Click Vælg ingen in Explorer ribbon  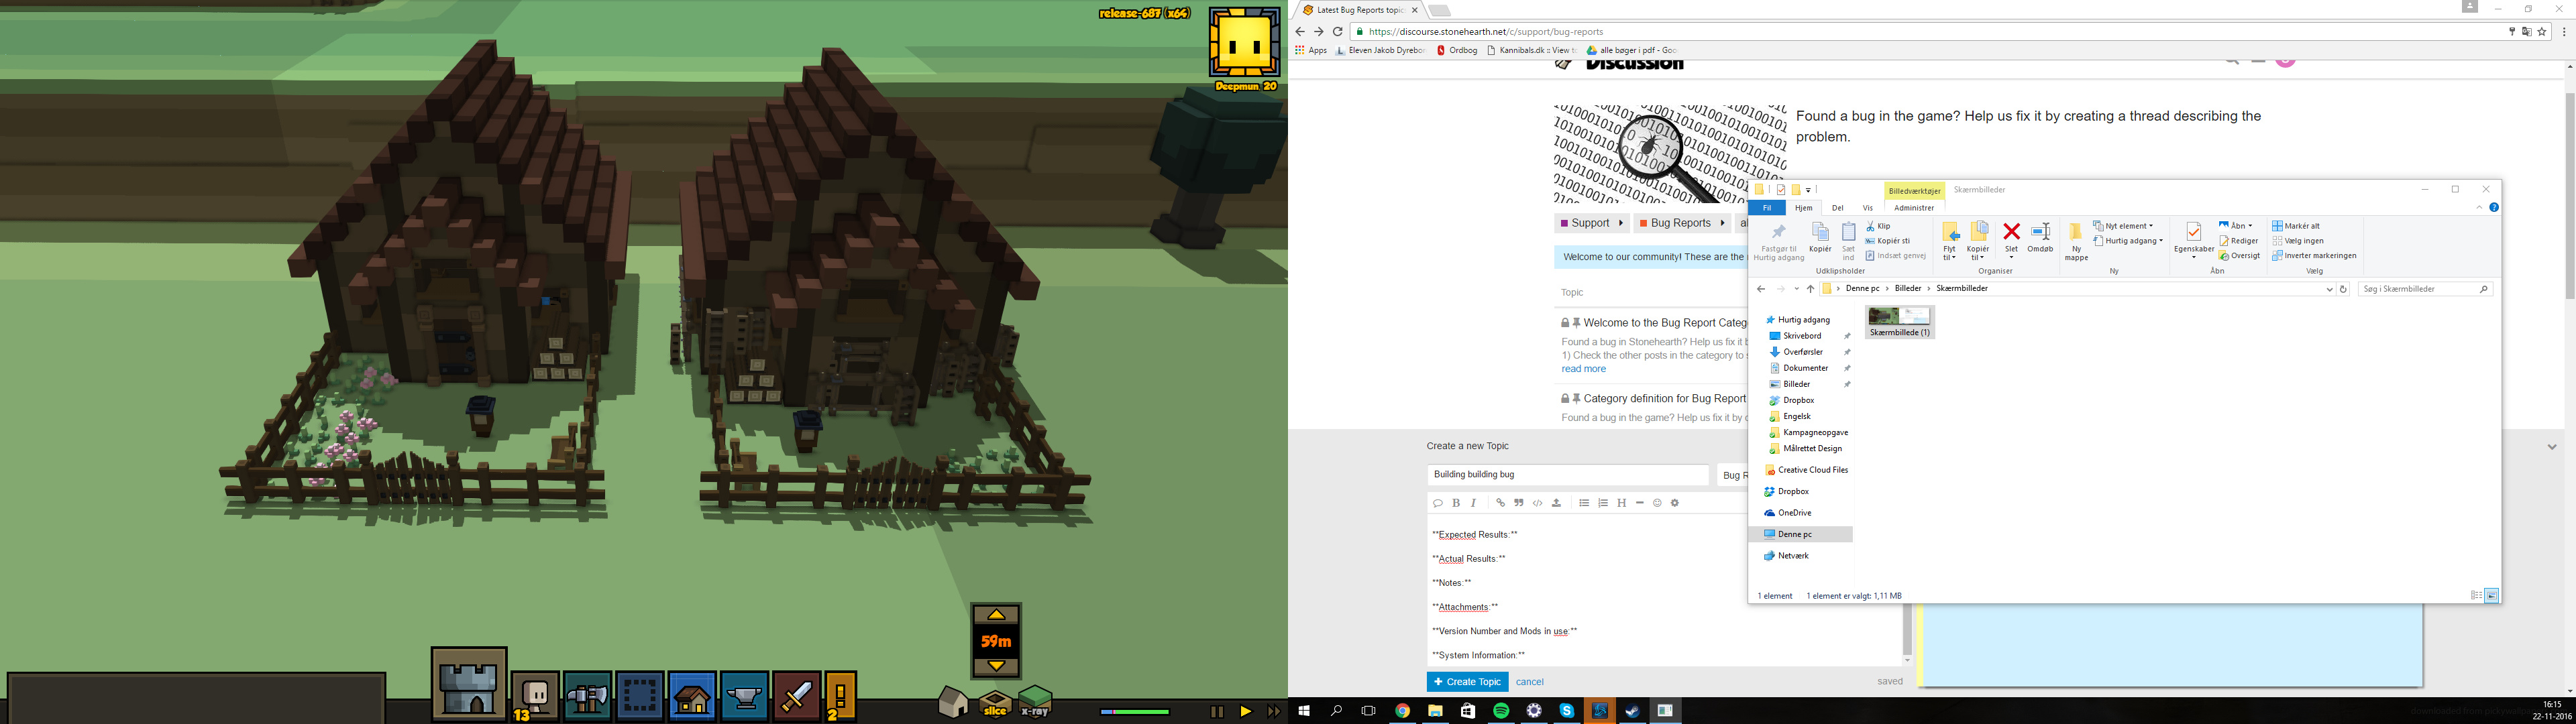click(x=2298, y=241)
